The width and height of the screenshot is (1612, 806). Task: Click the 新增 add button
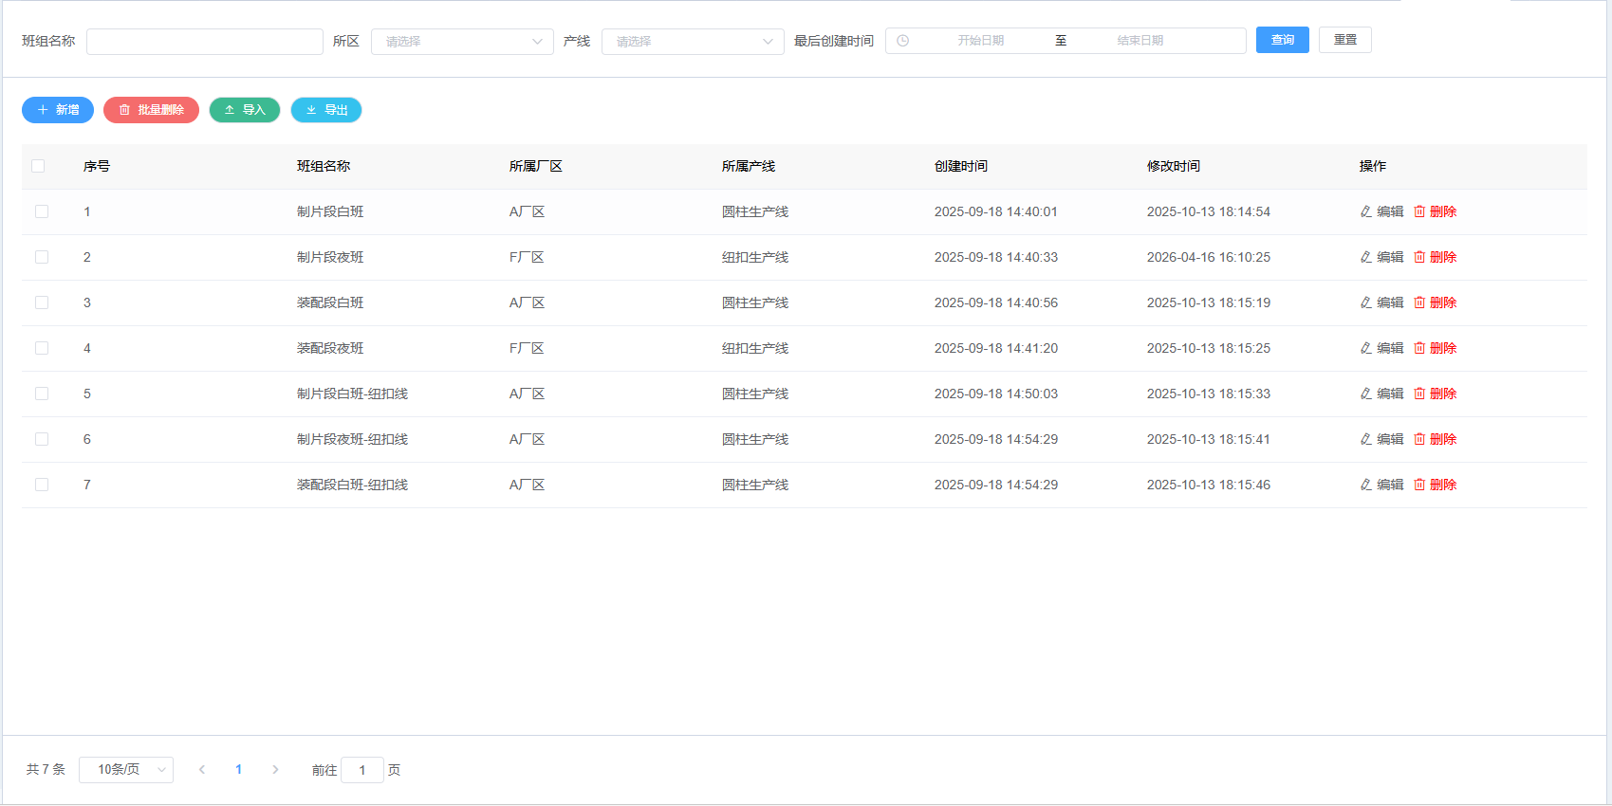point(58,110)
